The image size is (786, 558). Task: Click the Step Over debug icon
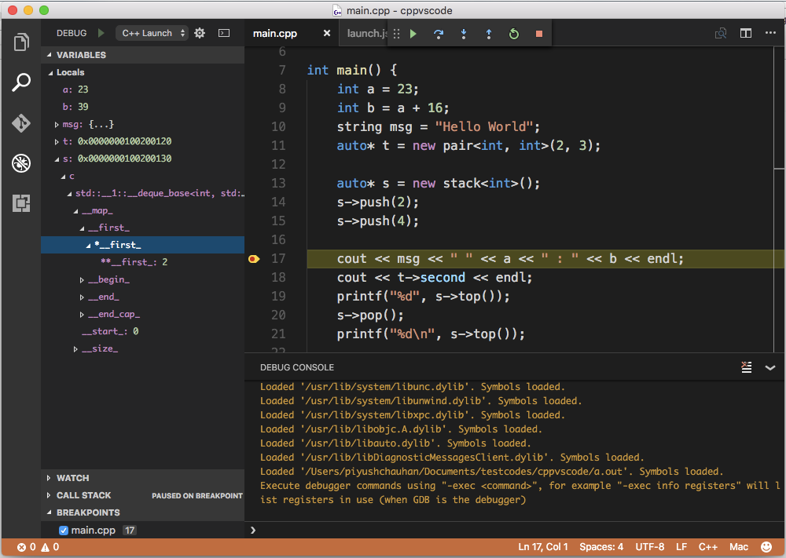pos(439,34)
